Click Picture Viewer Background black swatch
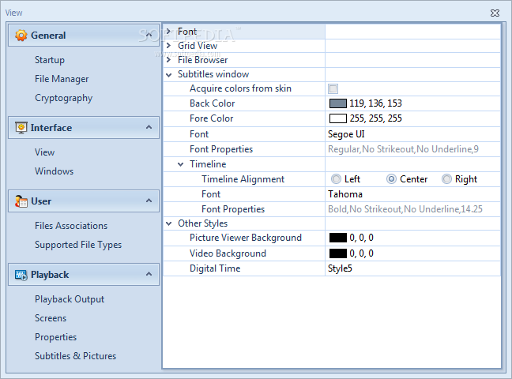512x379 pixels. 338,238
